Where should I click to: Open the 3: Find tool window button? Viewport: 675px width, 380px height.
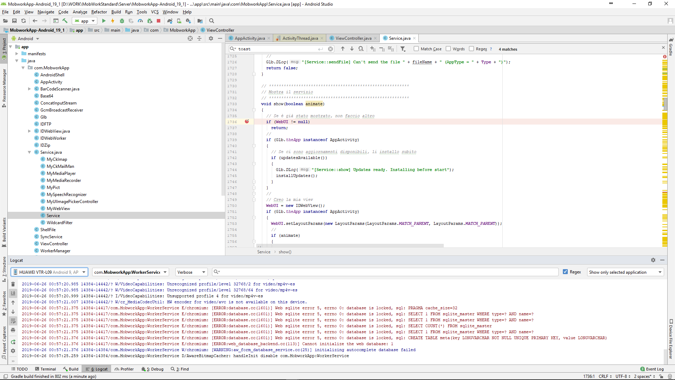click(x=180, y=369)
